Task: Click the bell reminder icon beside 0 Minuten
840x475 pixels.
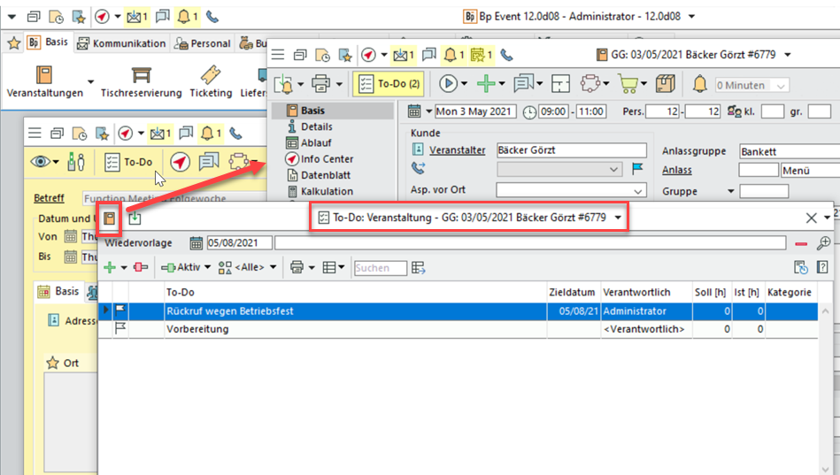Action: [699, 84]
